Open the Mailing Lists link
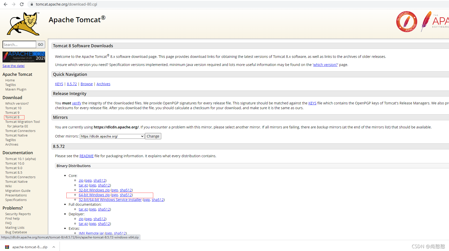 (15, 228)
